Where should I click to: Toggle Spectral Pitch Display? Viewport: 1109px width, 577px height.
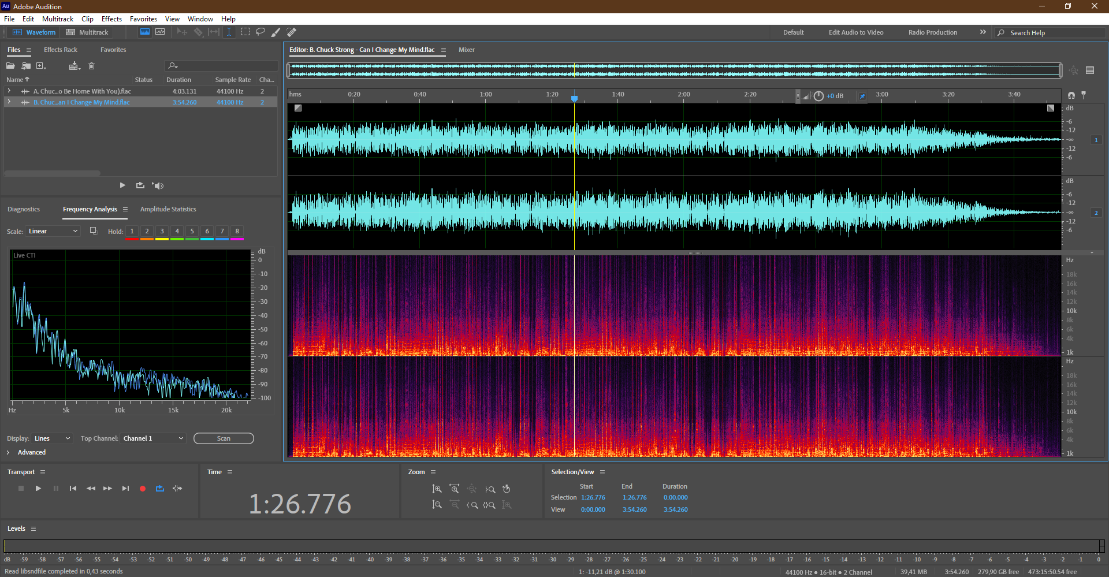pos(160,32)
